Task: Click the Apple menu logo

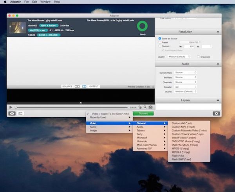Action: coord(5,2)
